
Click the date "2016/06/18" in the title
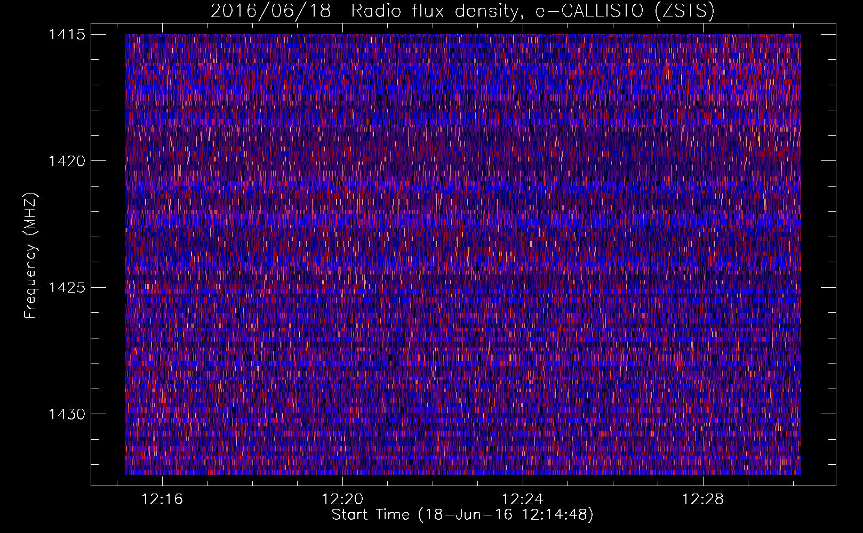click(x=271, y=11)
